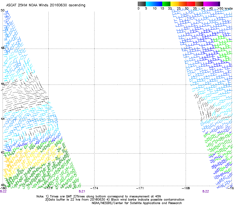Click the longitude label '-180'

[x=3, y=188]
